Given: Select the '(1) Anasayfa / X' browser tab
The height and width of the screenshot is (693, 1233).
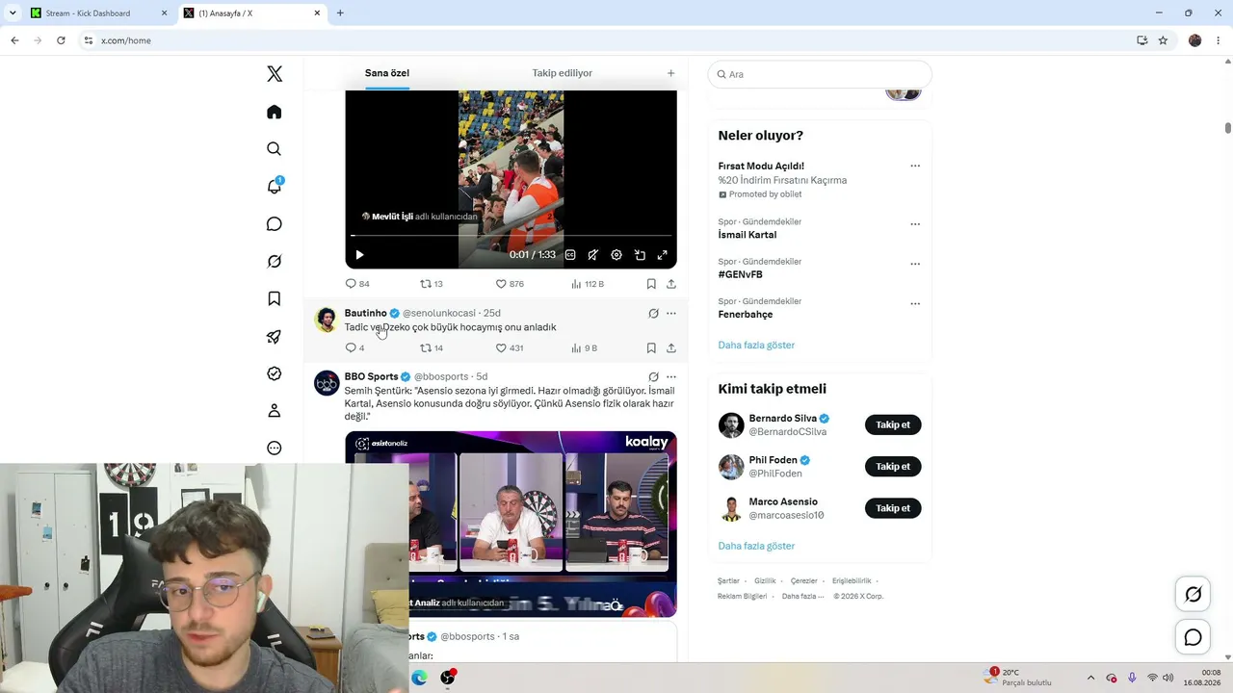Looking at the screenshot, I should click(252, 13).
